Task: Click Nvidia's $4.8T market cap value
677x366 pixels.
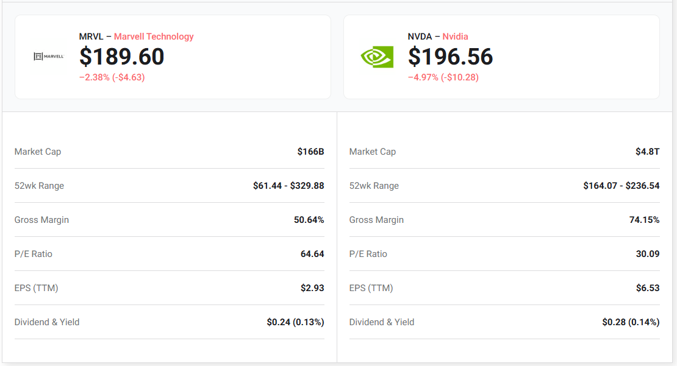Action: (x=647, y=152)
